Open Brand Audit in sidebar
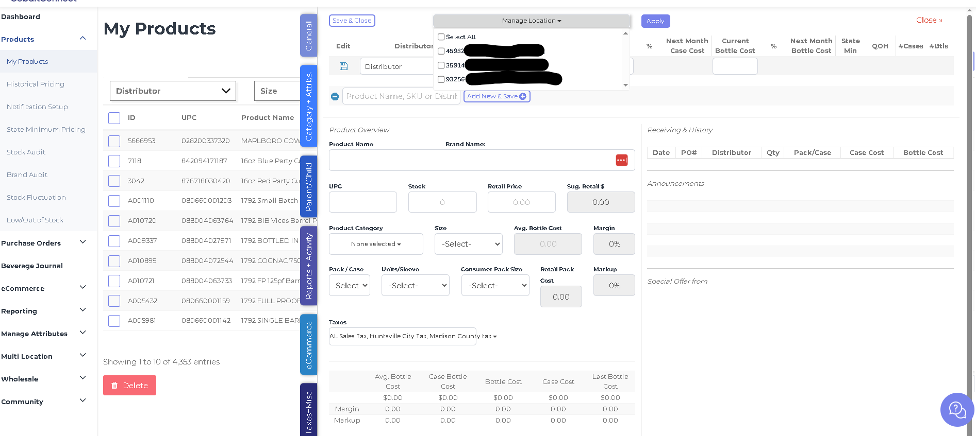The height and width of the screenshot is (436, 976). [27, 175]
